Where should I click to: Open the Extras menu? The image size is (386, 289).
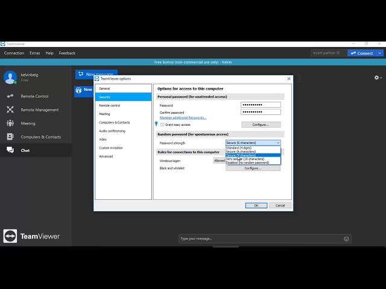[x=35, y=53]
